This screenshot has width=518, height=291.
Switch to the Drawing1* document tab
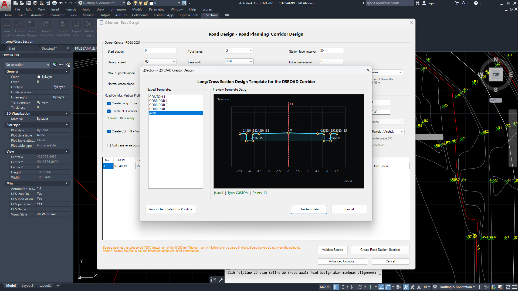pos(49,49)
